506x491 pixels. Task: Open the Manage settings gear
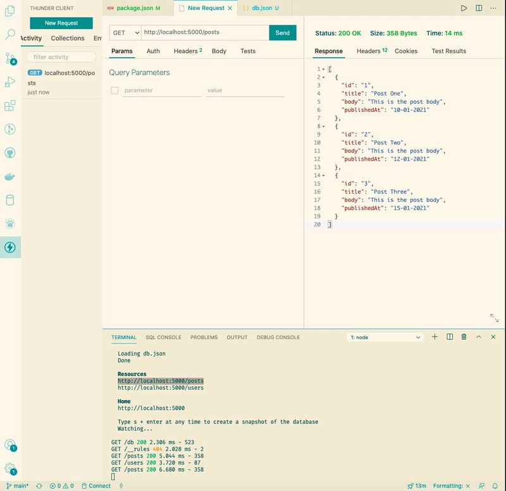10,469
